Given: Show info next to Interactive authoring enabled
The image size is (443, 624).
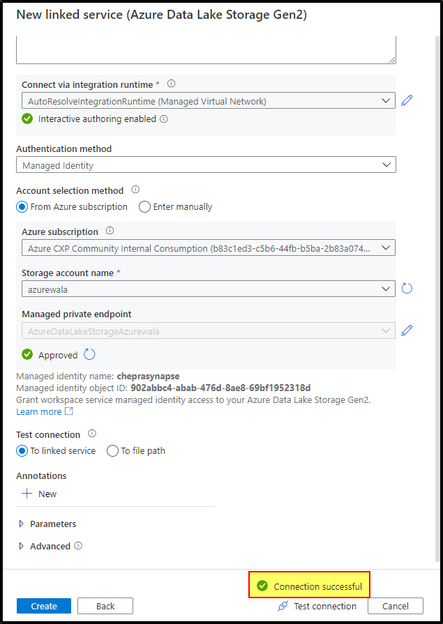Looking at the screenshot, I should (x=164, y=119).
